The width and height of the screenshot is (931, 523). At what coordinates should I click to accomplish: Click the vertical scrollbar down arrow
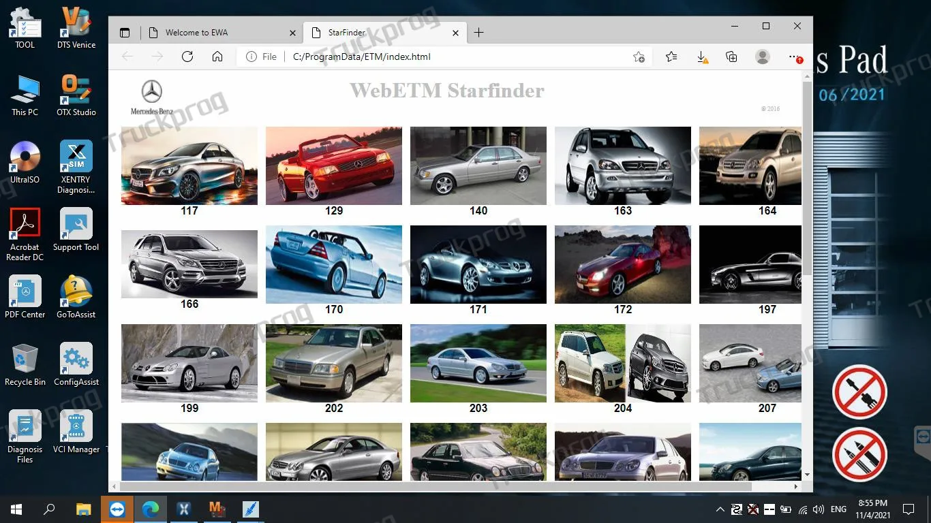point(807,475)
